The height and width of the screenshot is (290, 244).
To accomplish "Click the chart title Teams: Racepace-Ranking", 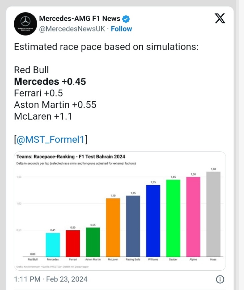I will click(45, 157).
